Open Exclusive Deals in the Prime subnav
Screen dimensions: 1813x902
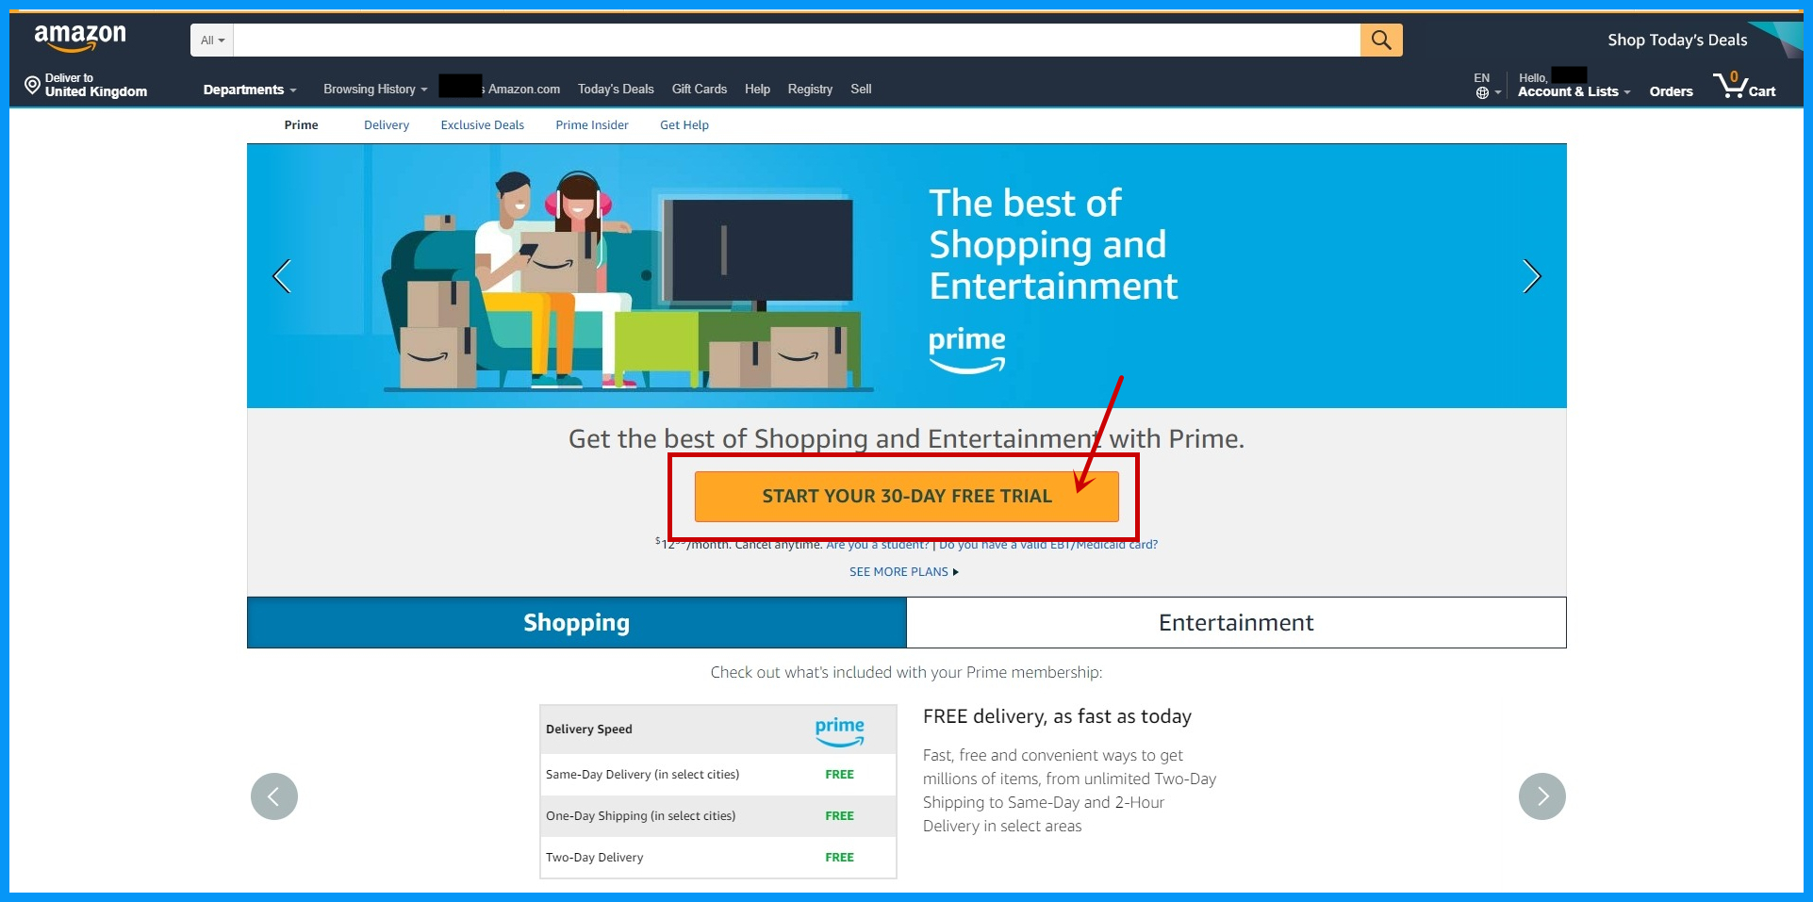482,124
